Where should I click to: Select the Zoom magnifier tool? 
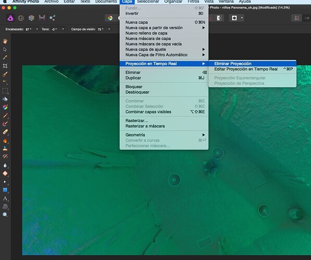point(5,215)
